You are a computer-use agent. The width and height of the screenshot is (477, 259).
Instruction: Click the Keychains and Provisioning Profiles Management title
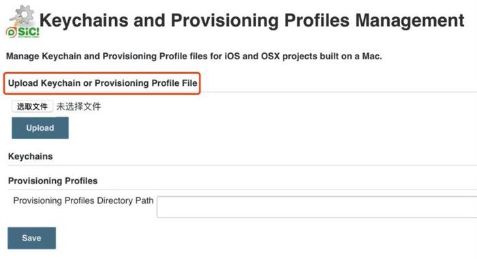pos(251,20)
